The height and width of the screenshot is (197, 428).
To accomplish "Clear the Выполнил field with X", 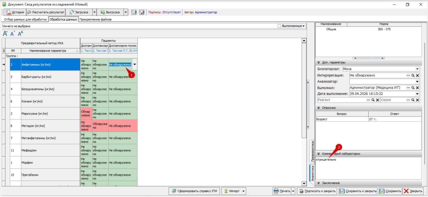I will pos(418,88).
